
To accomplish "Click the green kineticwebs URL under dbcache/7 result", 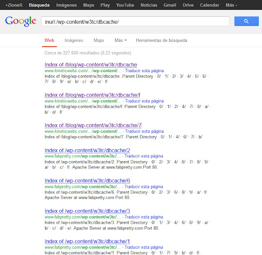I will [83, 131].
